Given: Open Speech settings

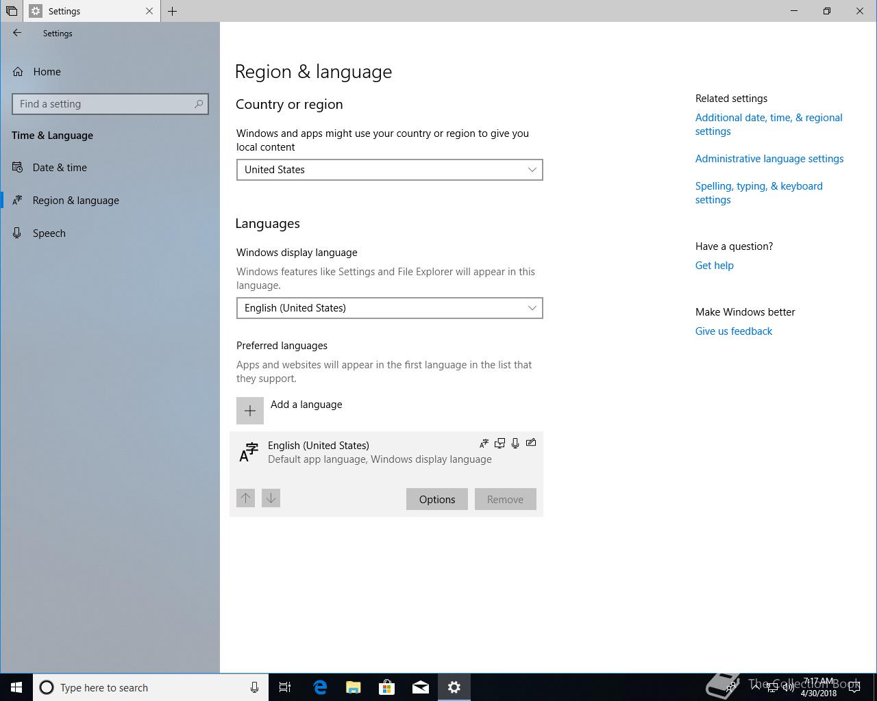Looking at the screenshot, I should 110,233.
